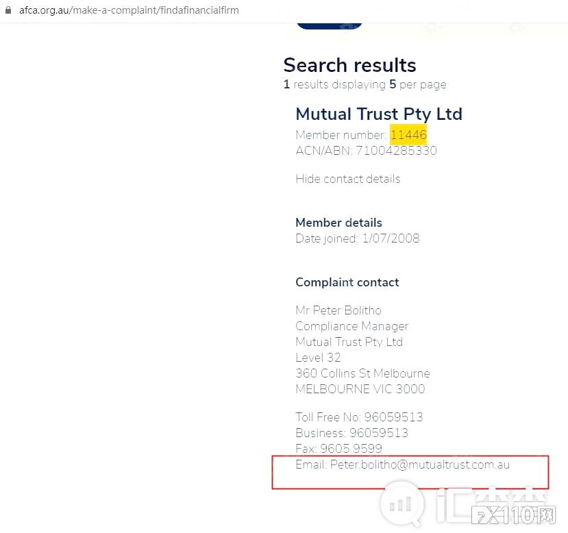Click the dark blue button above Search results

pos(330,26)
